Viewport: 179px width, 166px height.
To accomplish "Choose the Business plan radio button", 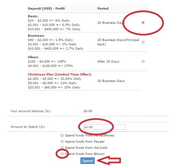I will pos(143,42).
